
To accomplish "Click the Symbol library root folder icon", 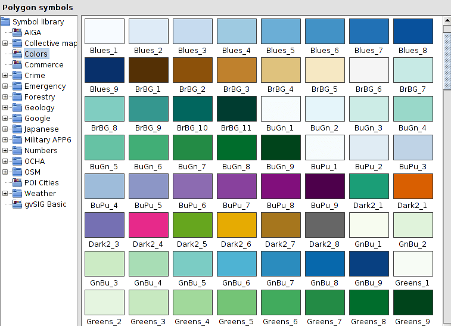I will [6, 22].
